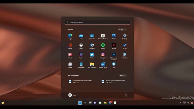Expand the system tray hidden icons chevron
This screenshot has height=109, width=194.
click(x=180, y=103)
